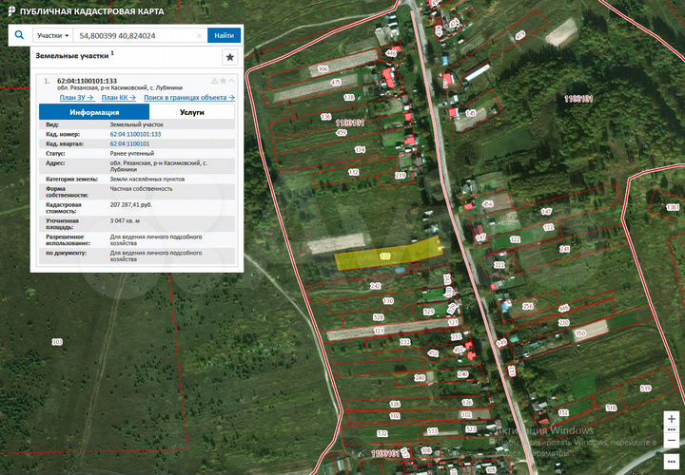Click Поиск в границах объекта link
This screenshot has height=475, width=685.
pos(188,97)
